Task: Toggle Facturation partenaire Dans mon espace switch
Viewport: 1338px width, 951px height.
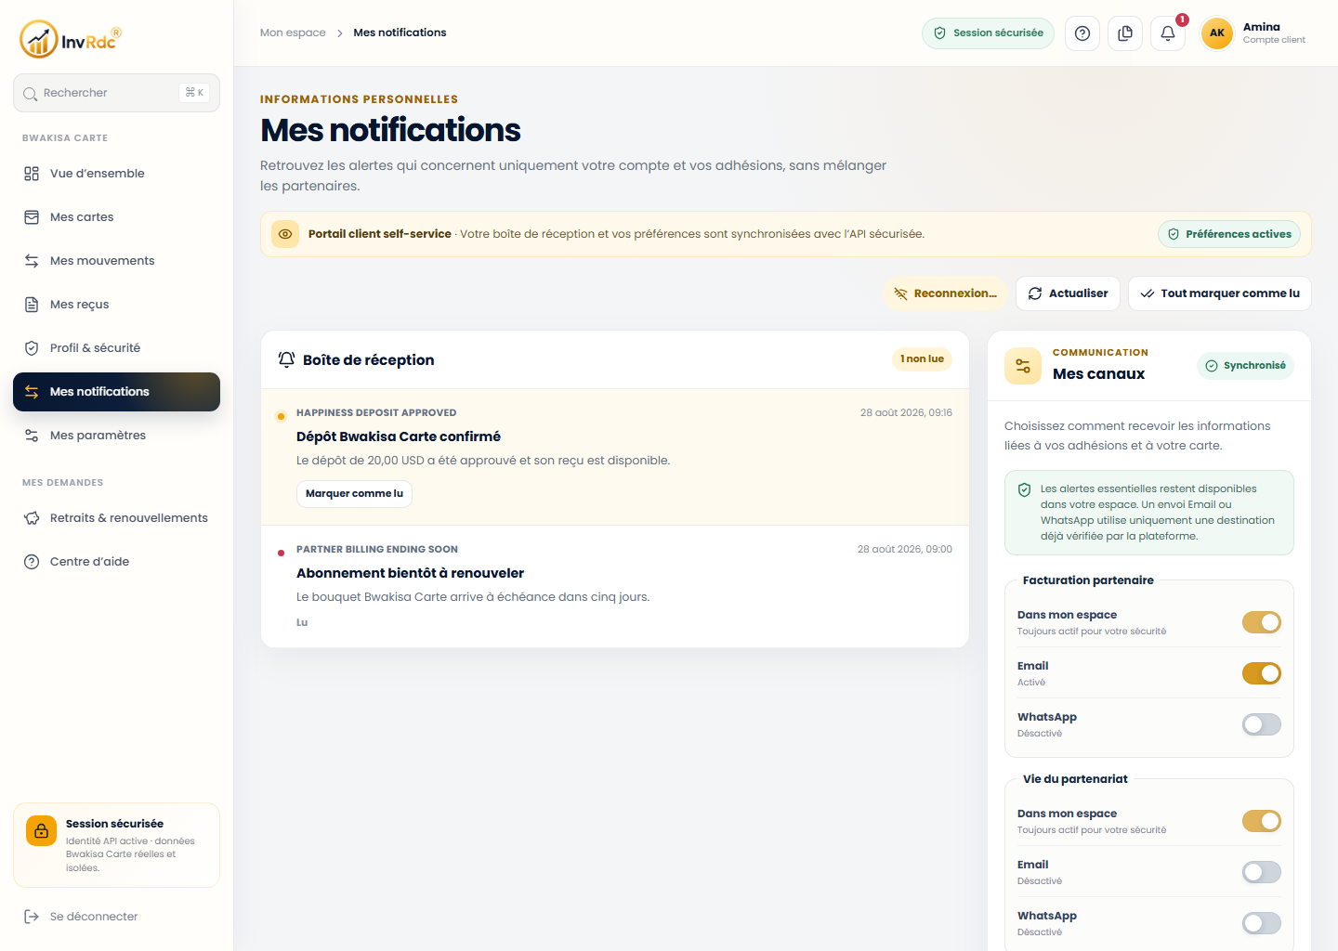Action: (x=1262, y=622)
